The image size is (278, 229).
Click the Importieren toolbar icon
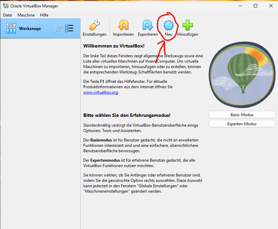click(123, 25)
